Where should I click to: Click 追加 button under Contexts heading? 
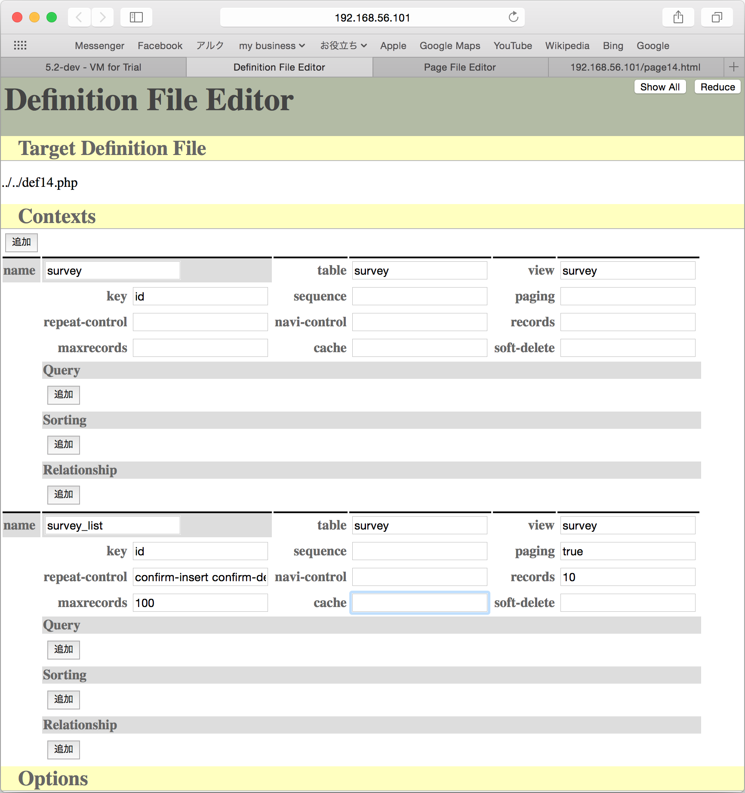(22, 242)
